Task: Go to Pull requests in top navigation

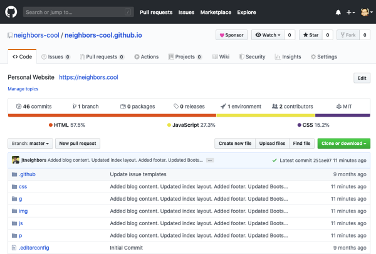Action: (156, 13)
